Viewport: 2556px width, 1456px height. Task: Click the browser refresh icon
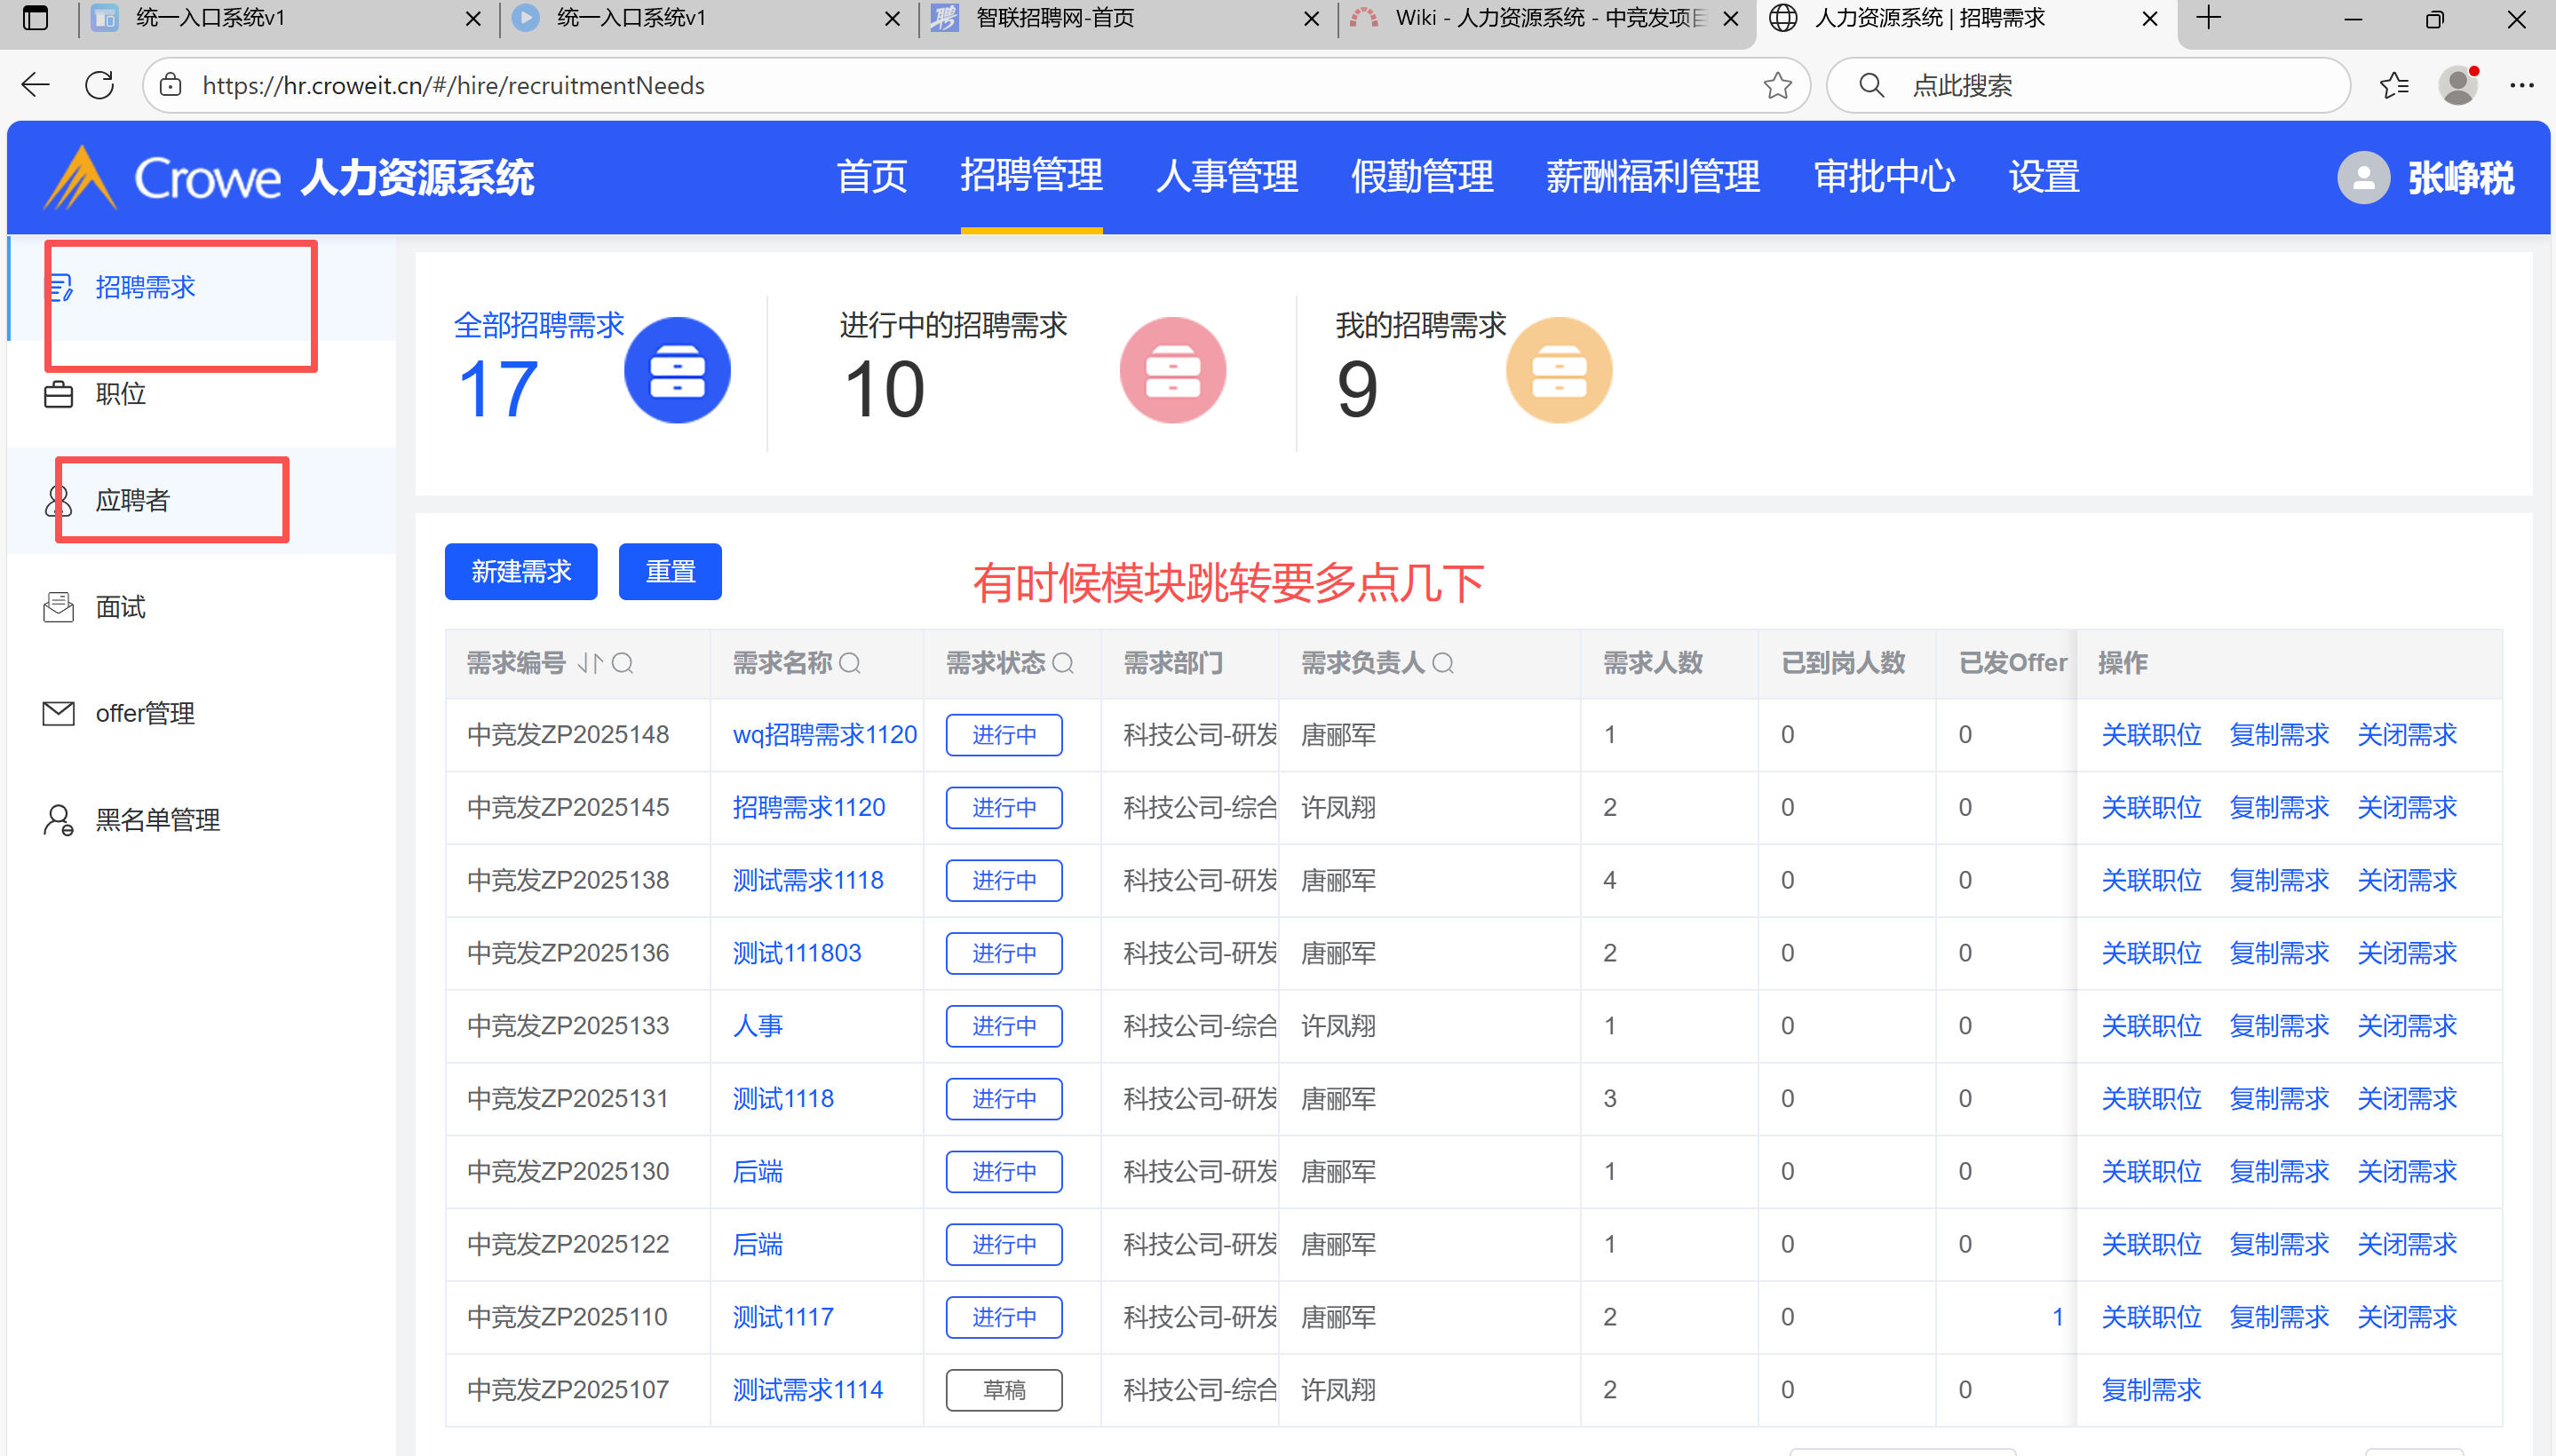point(99,85)
